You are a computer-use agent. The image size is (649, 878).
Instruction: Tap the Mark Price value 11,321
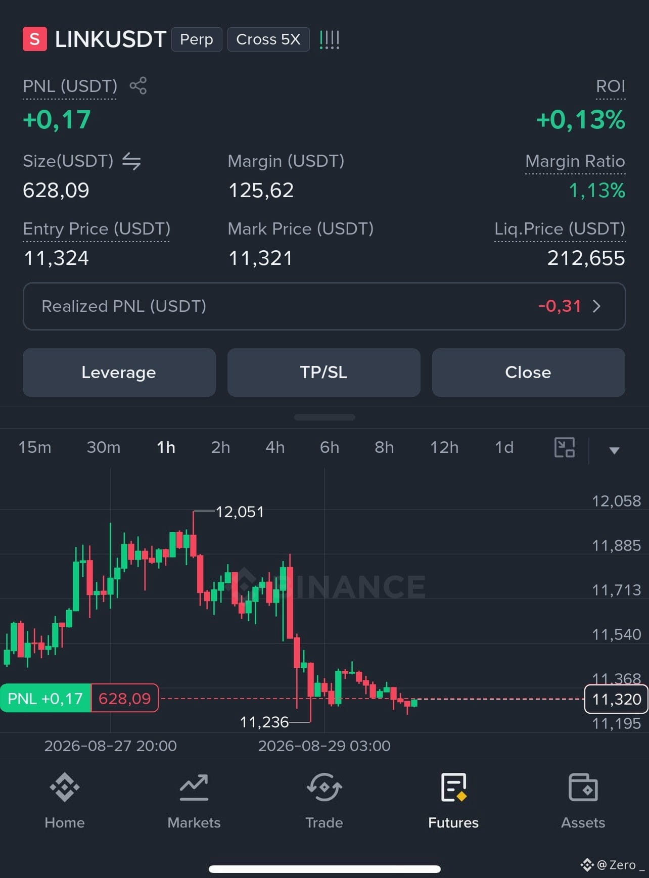(260, 258)
